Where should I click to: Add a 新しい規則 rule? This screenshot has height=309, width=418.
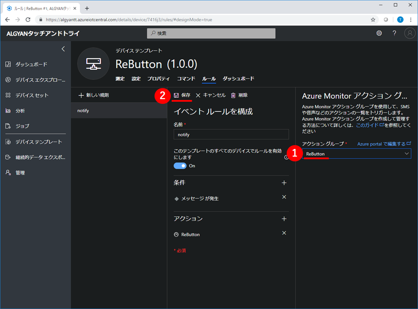click(94, 95)
